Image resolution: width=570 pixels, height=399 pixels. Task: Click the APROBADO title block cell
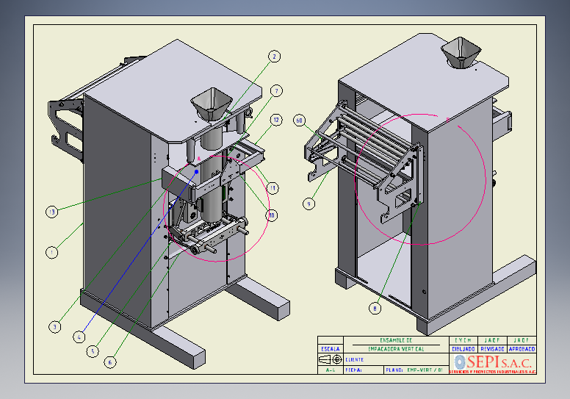click(x=522, y=349)
